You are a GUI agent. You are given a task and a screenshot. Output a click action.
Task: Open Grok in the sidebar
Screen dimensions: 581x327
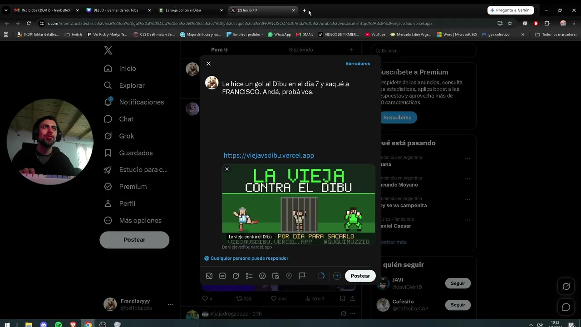click(119, 136)
